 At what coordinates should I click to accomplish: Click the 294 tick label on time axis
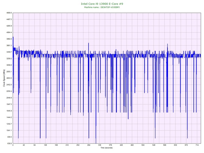(89, 145)
